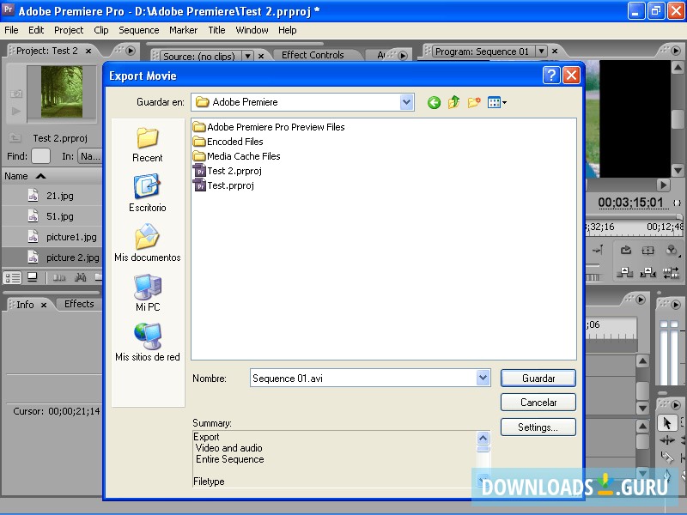Open the Project menu

click(69, 30)
